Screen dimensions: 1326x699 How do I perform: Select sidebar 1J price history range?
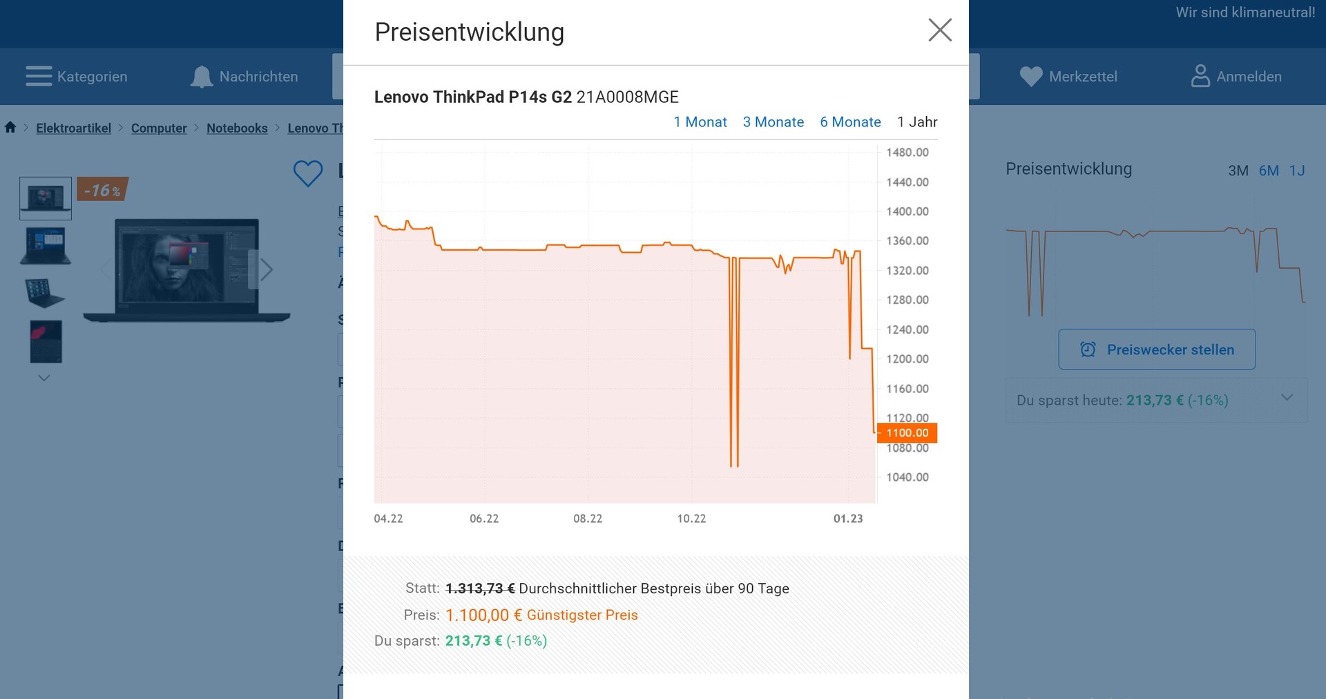[x=1296, y=171]
